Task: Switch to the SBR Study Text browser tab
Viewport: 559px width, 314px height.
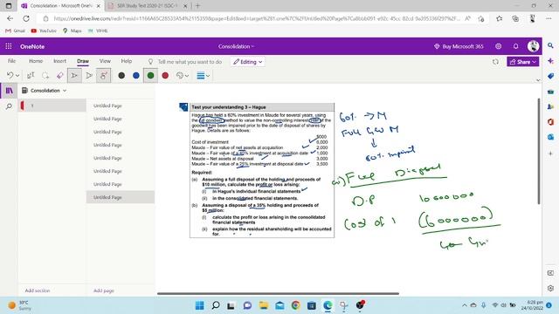Action: (147, 6)
